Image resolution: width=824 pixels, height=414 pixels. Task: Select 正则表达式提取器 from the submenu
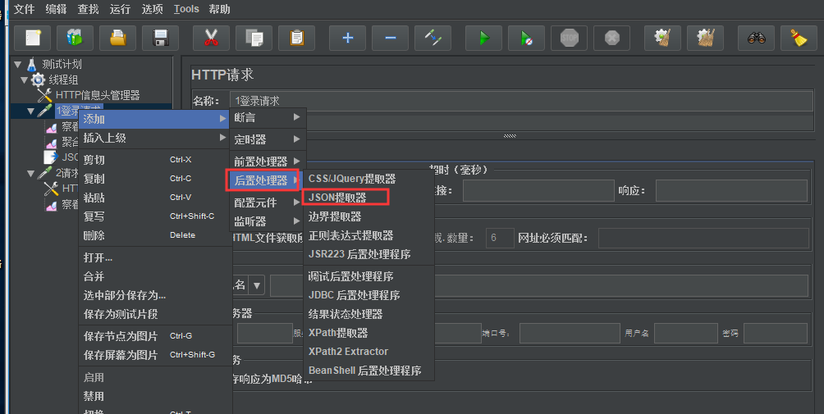coord(369,235)
